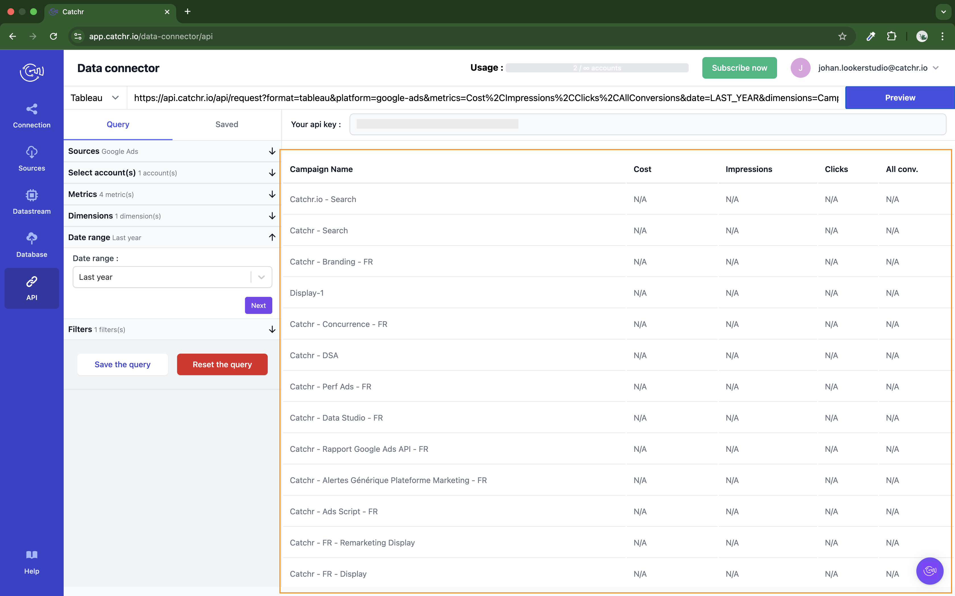Click the API request URL field

pos(486,98)
